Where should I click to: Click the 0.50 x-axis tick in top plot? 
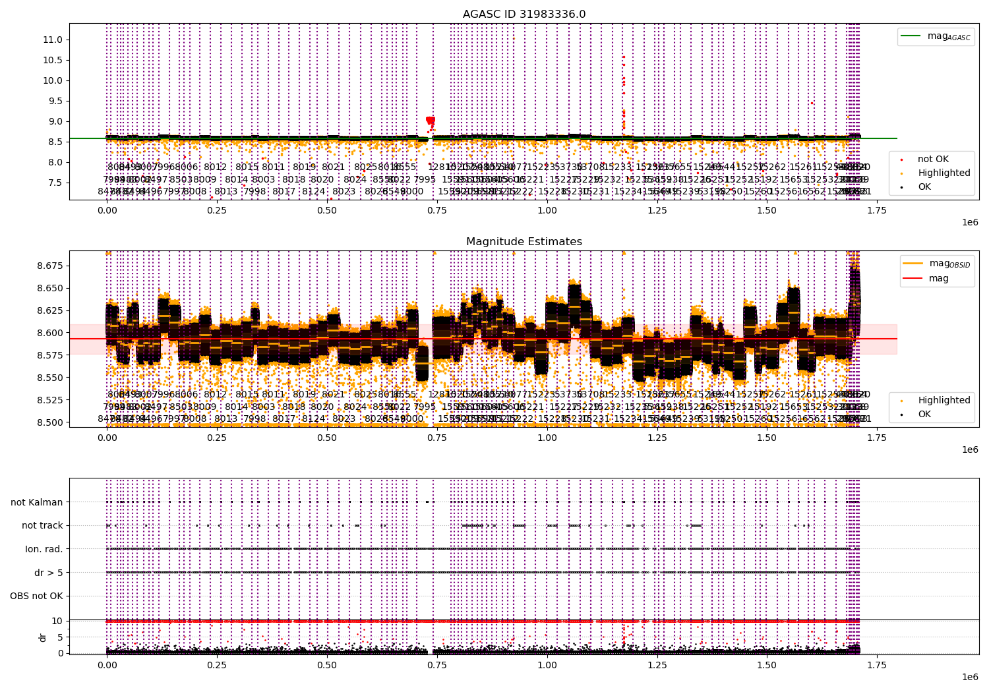pyautogui.click(x=327, y=210)
